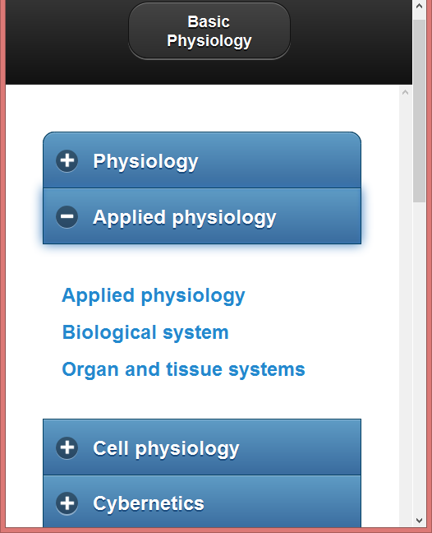This screenshot has width=432, height=533.
Task: Click the Physiology section title text
Action: coord(145,161)
